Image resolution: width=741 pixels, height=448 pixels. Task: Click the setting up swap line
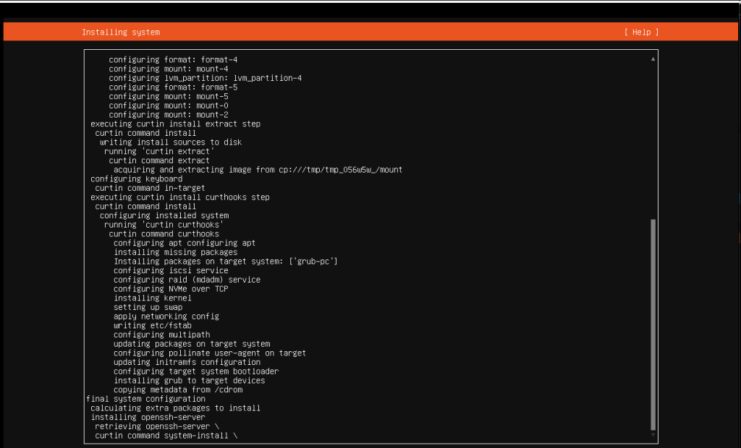148,307
